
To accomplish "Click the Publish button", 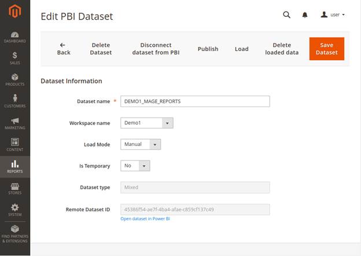I will pos(208,49).
